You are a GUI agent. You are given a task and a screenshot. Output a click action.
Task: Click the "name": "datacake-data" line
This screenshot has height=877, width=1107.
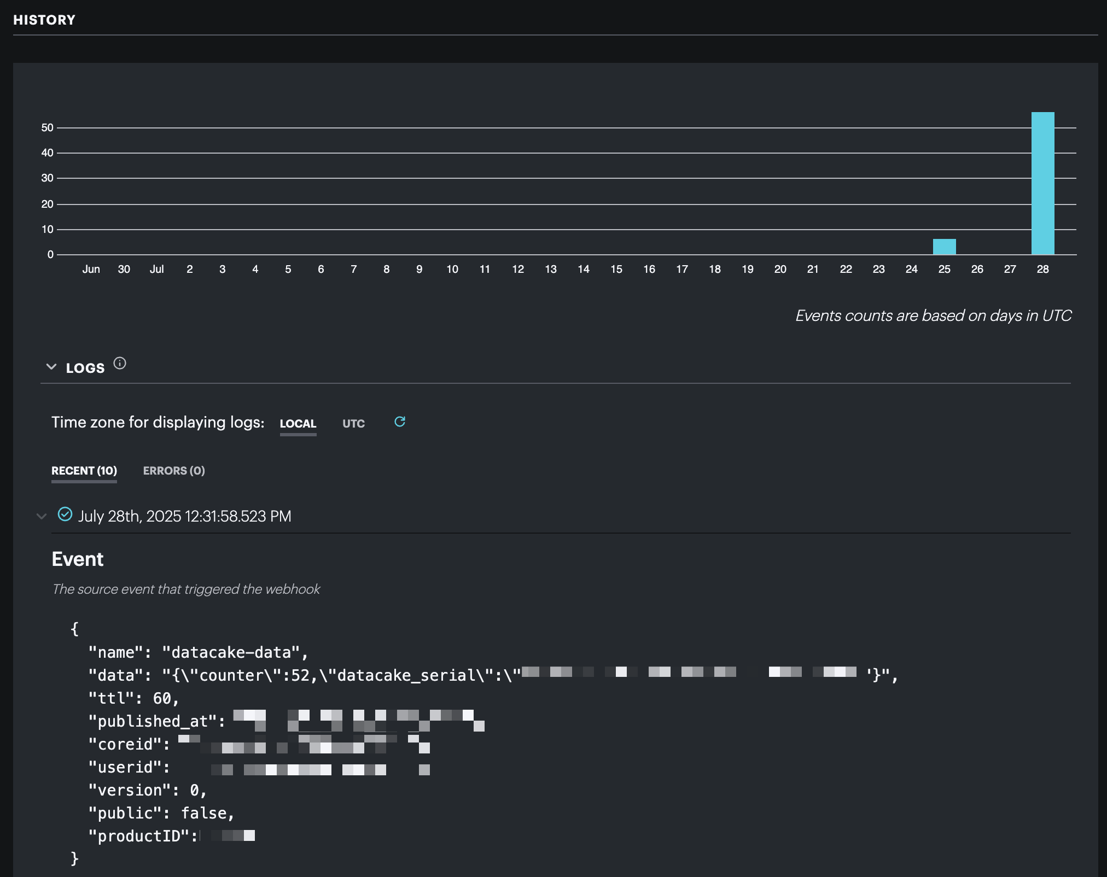tap(199, 652)
